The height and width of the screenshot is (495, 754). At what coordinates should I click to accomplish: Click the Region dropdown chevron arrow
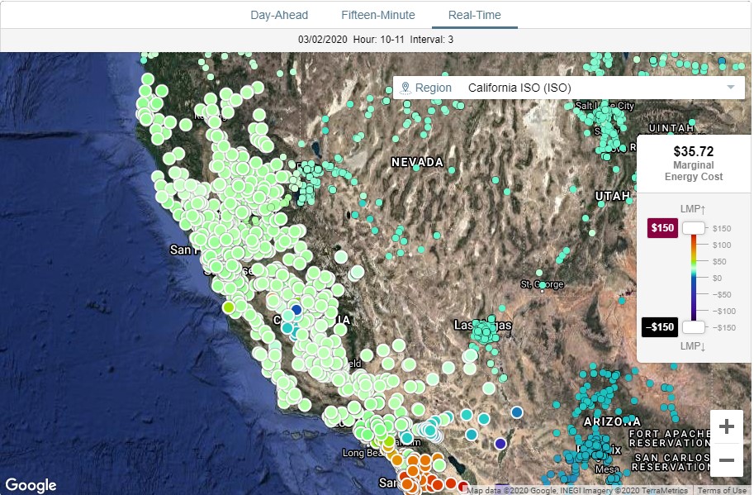730,87
